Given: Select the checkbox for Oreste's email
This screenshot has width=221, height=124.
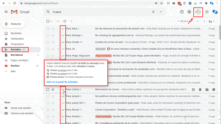Looking at the screenshot, I should tap(48, 42).
